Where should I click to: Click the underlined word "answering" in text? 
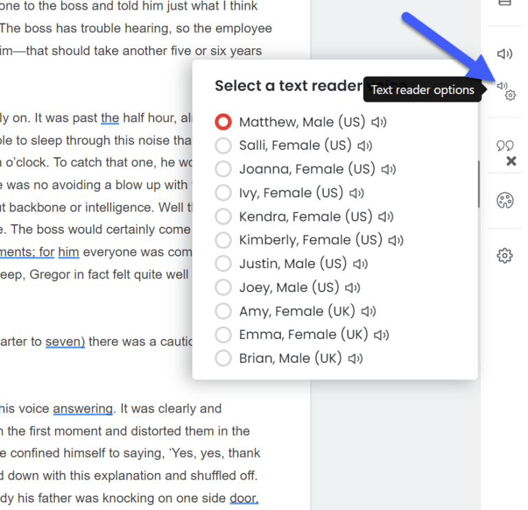pos(82,409)
